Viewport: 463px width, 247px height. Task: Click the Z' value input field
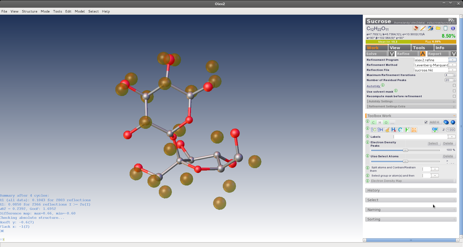click(451, 130)
